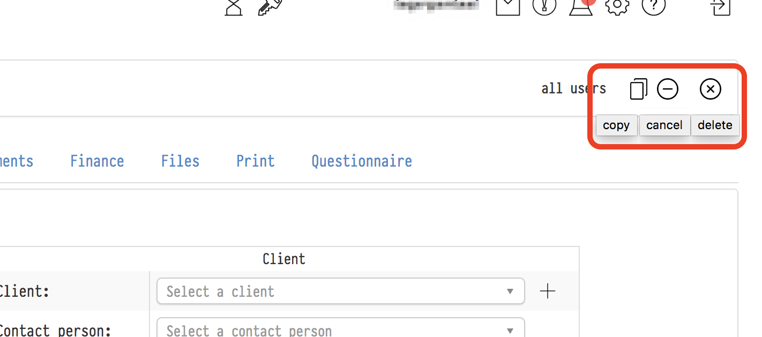Open the settings gear icon
Screen dimensions: 762x337
click(x=617, y=6)
